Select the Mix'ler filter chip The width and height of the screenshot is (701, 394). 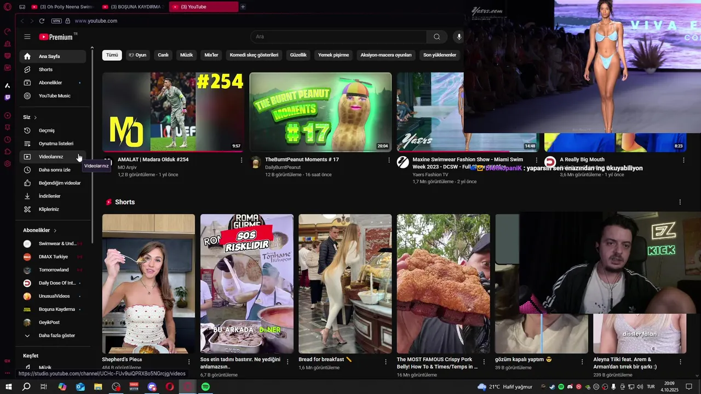[211, 55]
